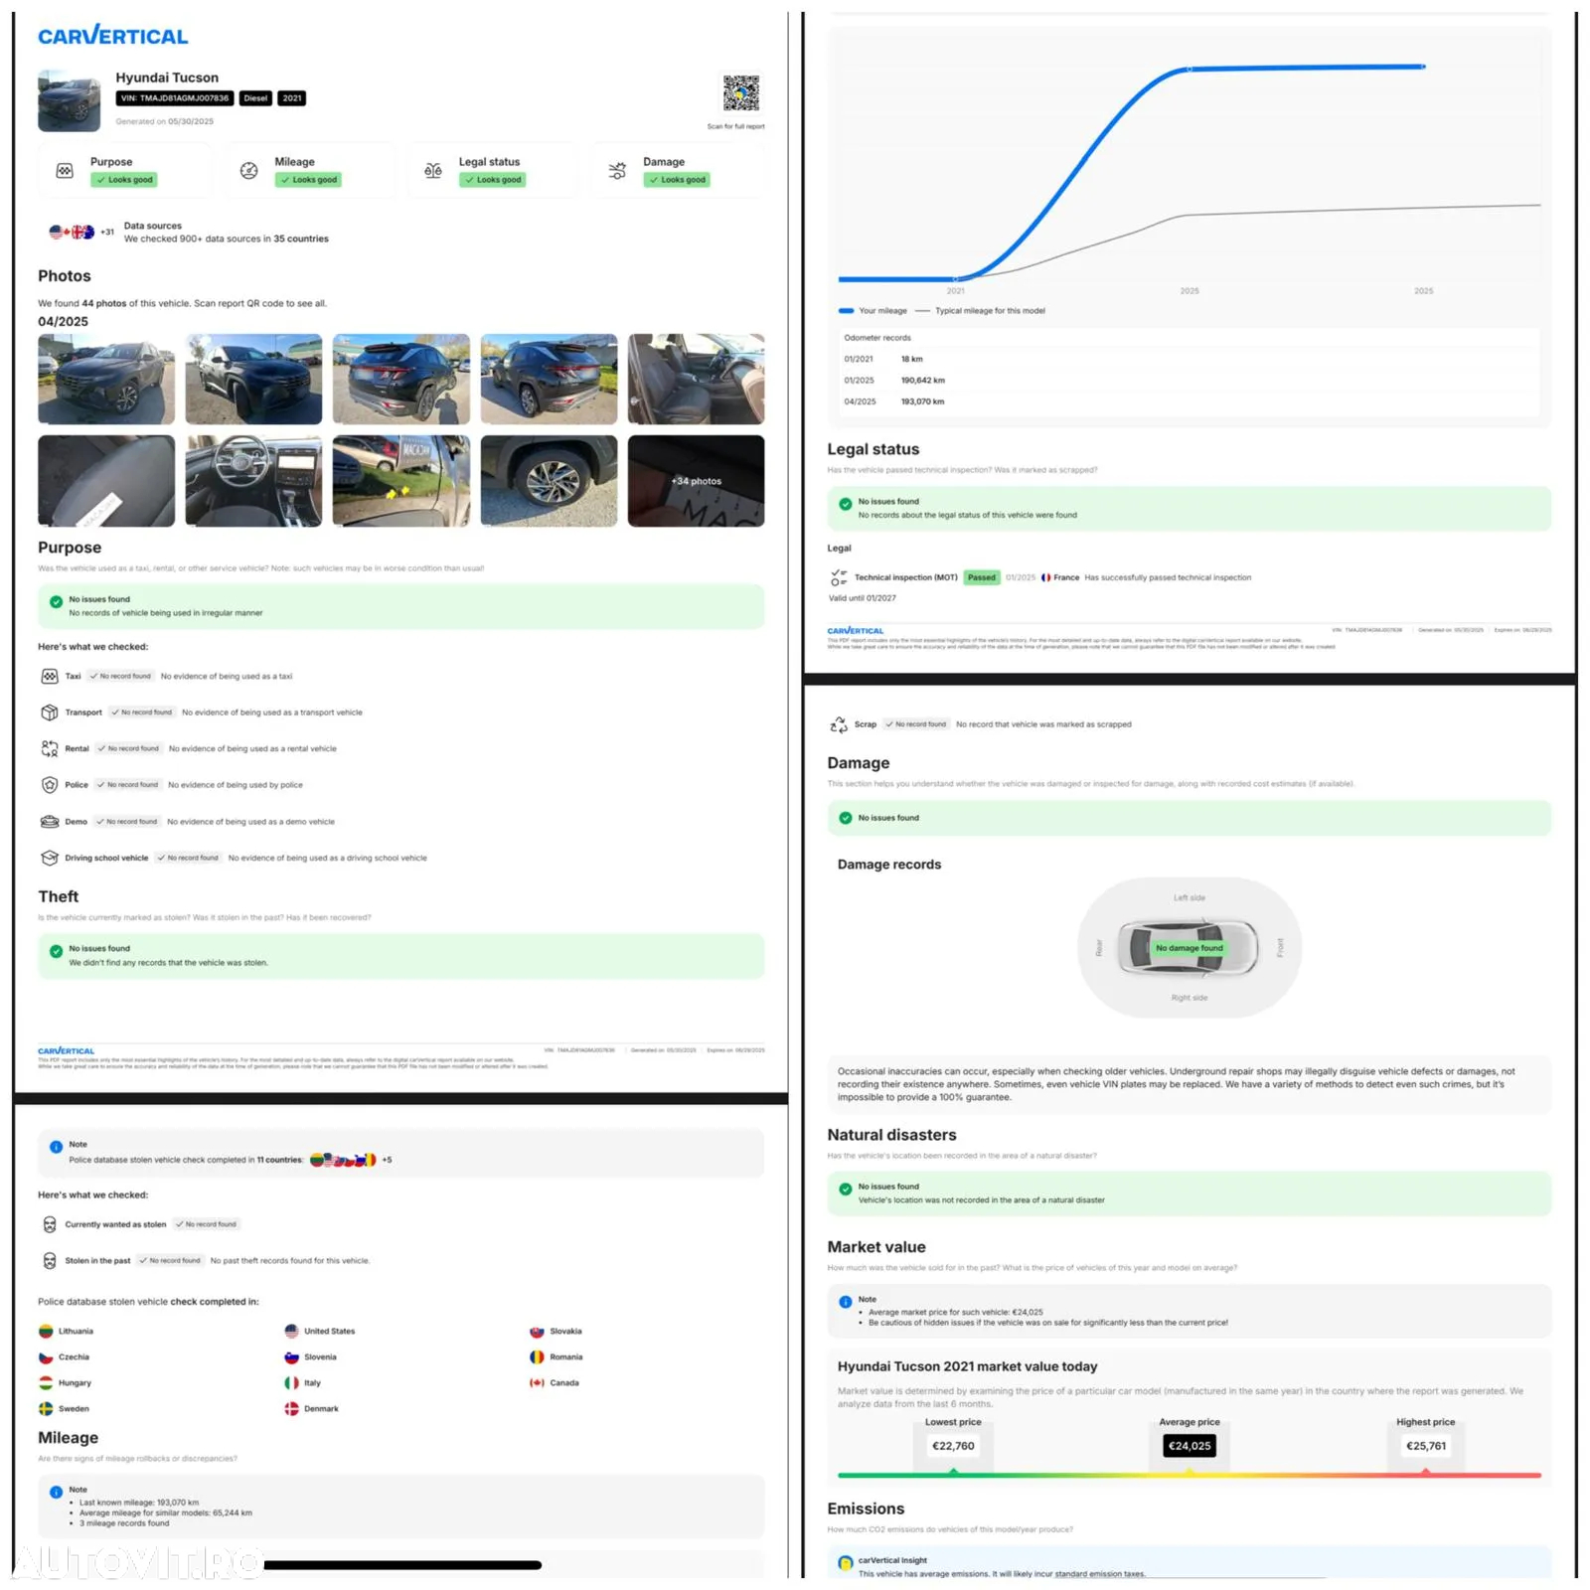Click the VIN TMAJD81AGMJ007836 badge

[175, 98]
